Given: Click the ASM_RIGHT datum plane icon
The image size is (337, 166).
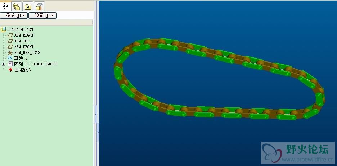Looking at the screenshot, I should click(10, 35).
